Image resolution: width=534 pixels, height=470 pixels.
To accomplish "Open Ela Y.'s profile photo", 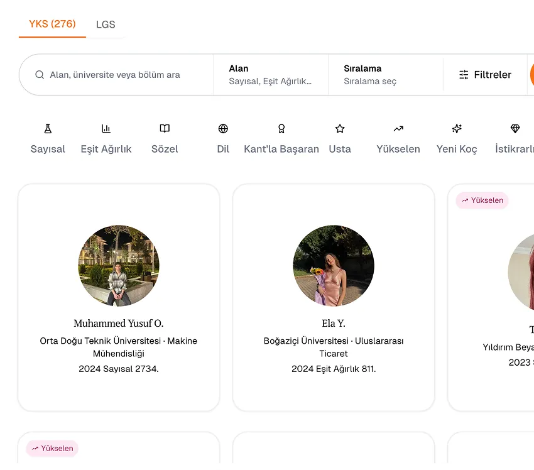I will pyautogui.click(x=334, y=266).
